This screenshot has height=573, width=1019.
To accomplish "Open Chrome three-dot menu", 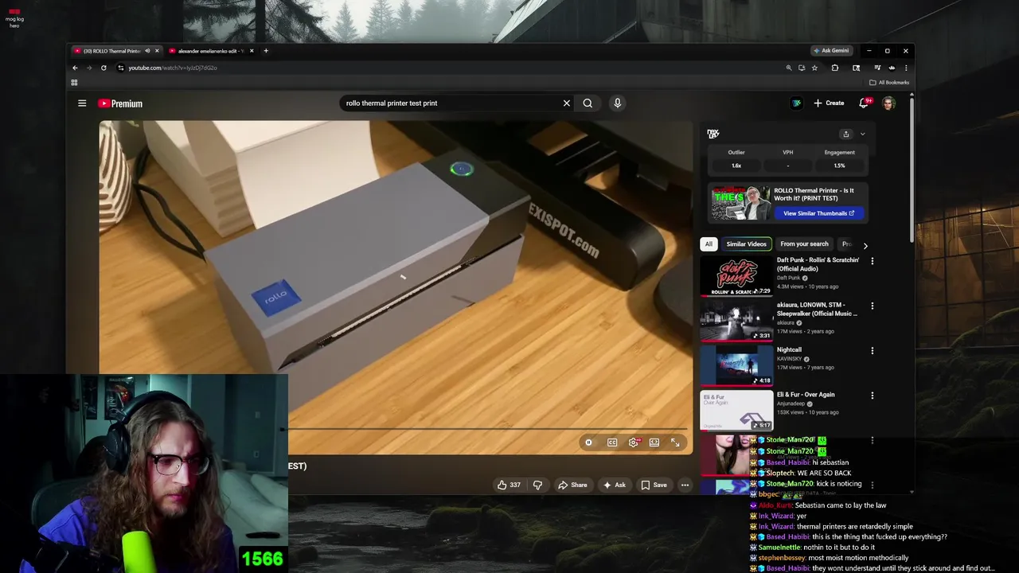I will [906, 68].
